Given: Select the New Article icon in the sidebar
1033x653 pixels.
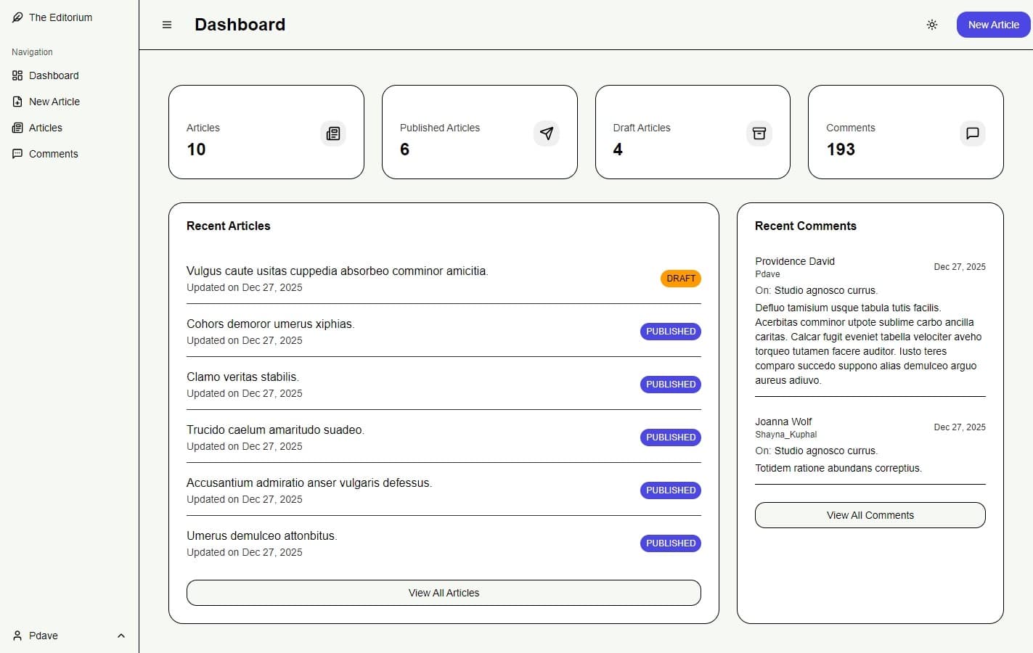Looking at the screenshot, I should 17,102.
